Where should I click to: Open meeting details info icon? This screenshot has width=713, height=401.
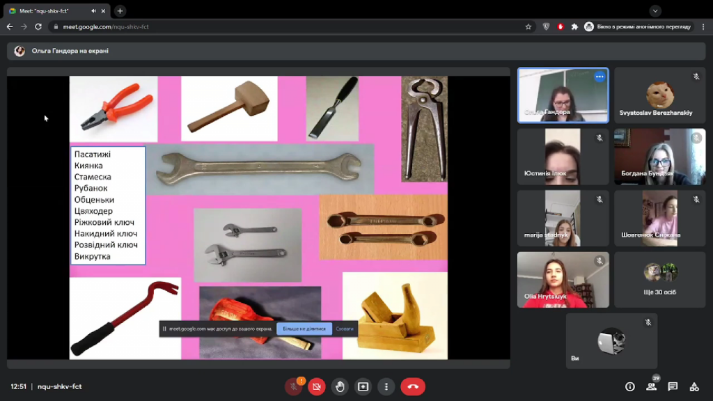[629, 386]
